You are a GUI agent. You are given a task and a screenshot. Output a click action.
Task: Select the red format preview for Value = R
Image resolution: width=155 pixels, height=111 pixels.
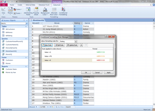[x=101, y=60]
